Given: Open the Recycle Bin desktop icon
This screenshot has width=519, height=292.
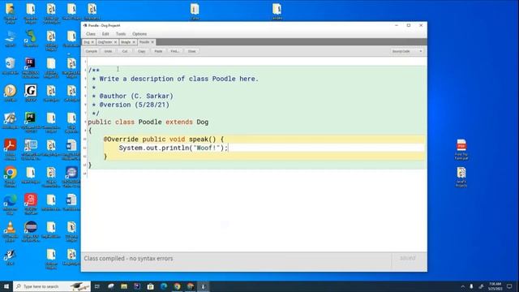Looking at the screenshot, I should [10, 66].
